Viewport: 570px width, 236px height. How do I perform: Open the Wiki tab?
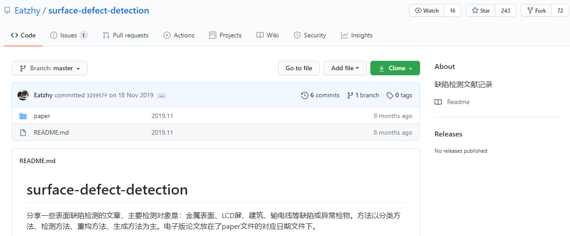click(x=267, y=35)
